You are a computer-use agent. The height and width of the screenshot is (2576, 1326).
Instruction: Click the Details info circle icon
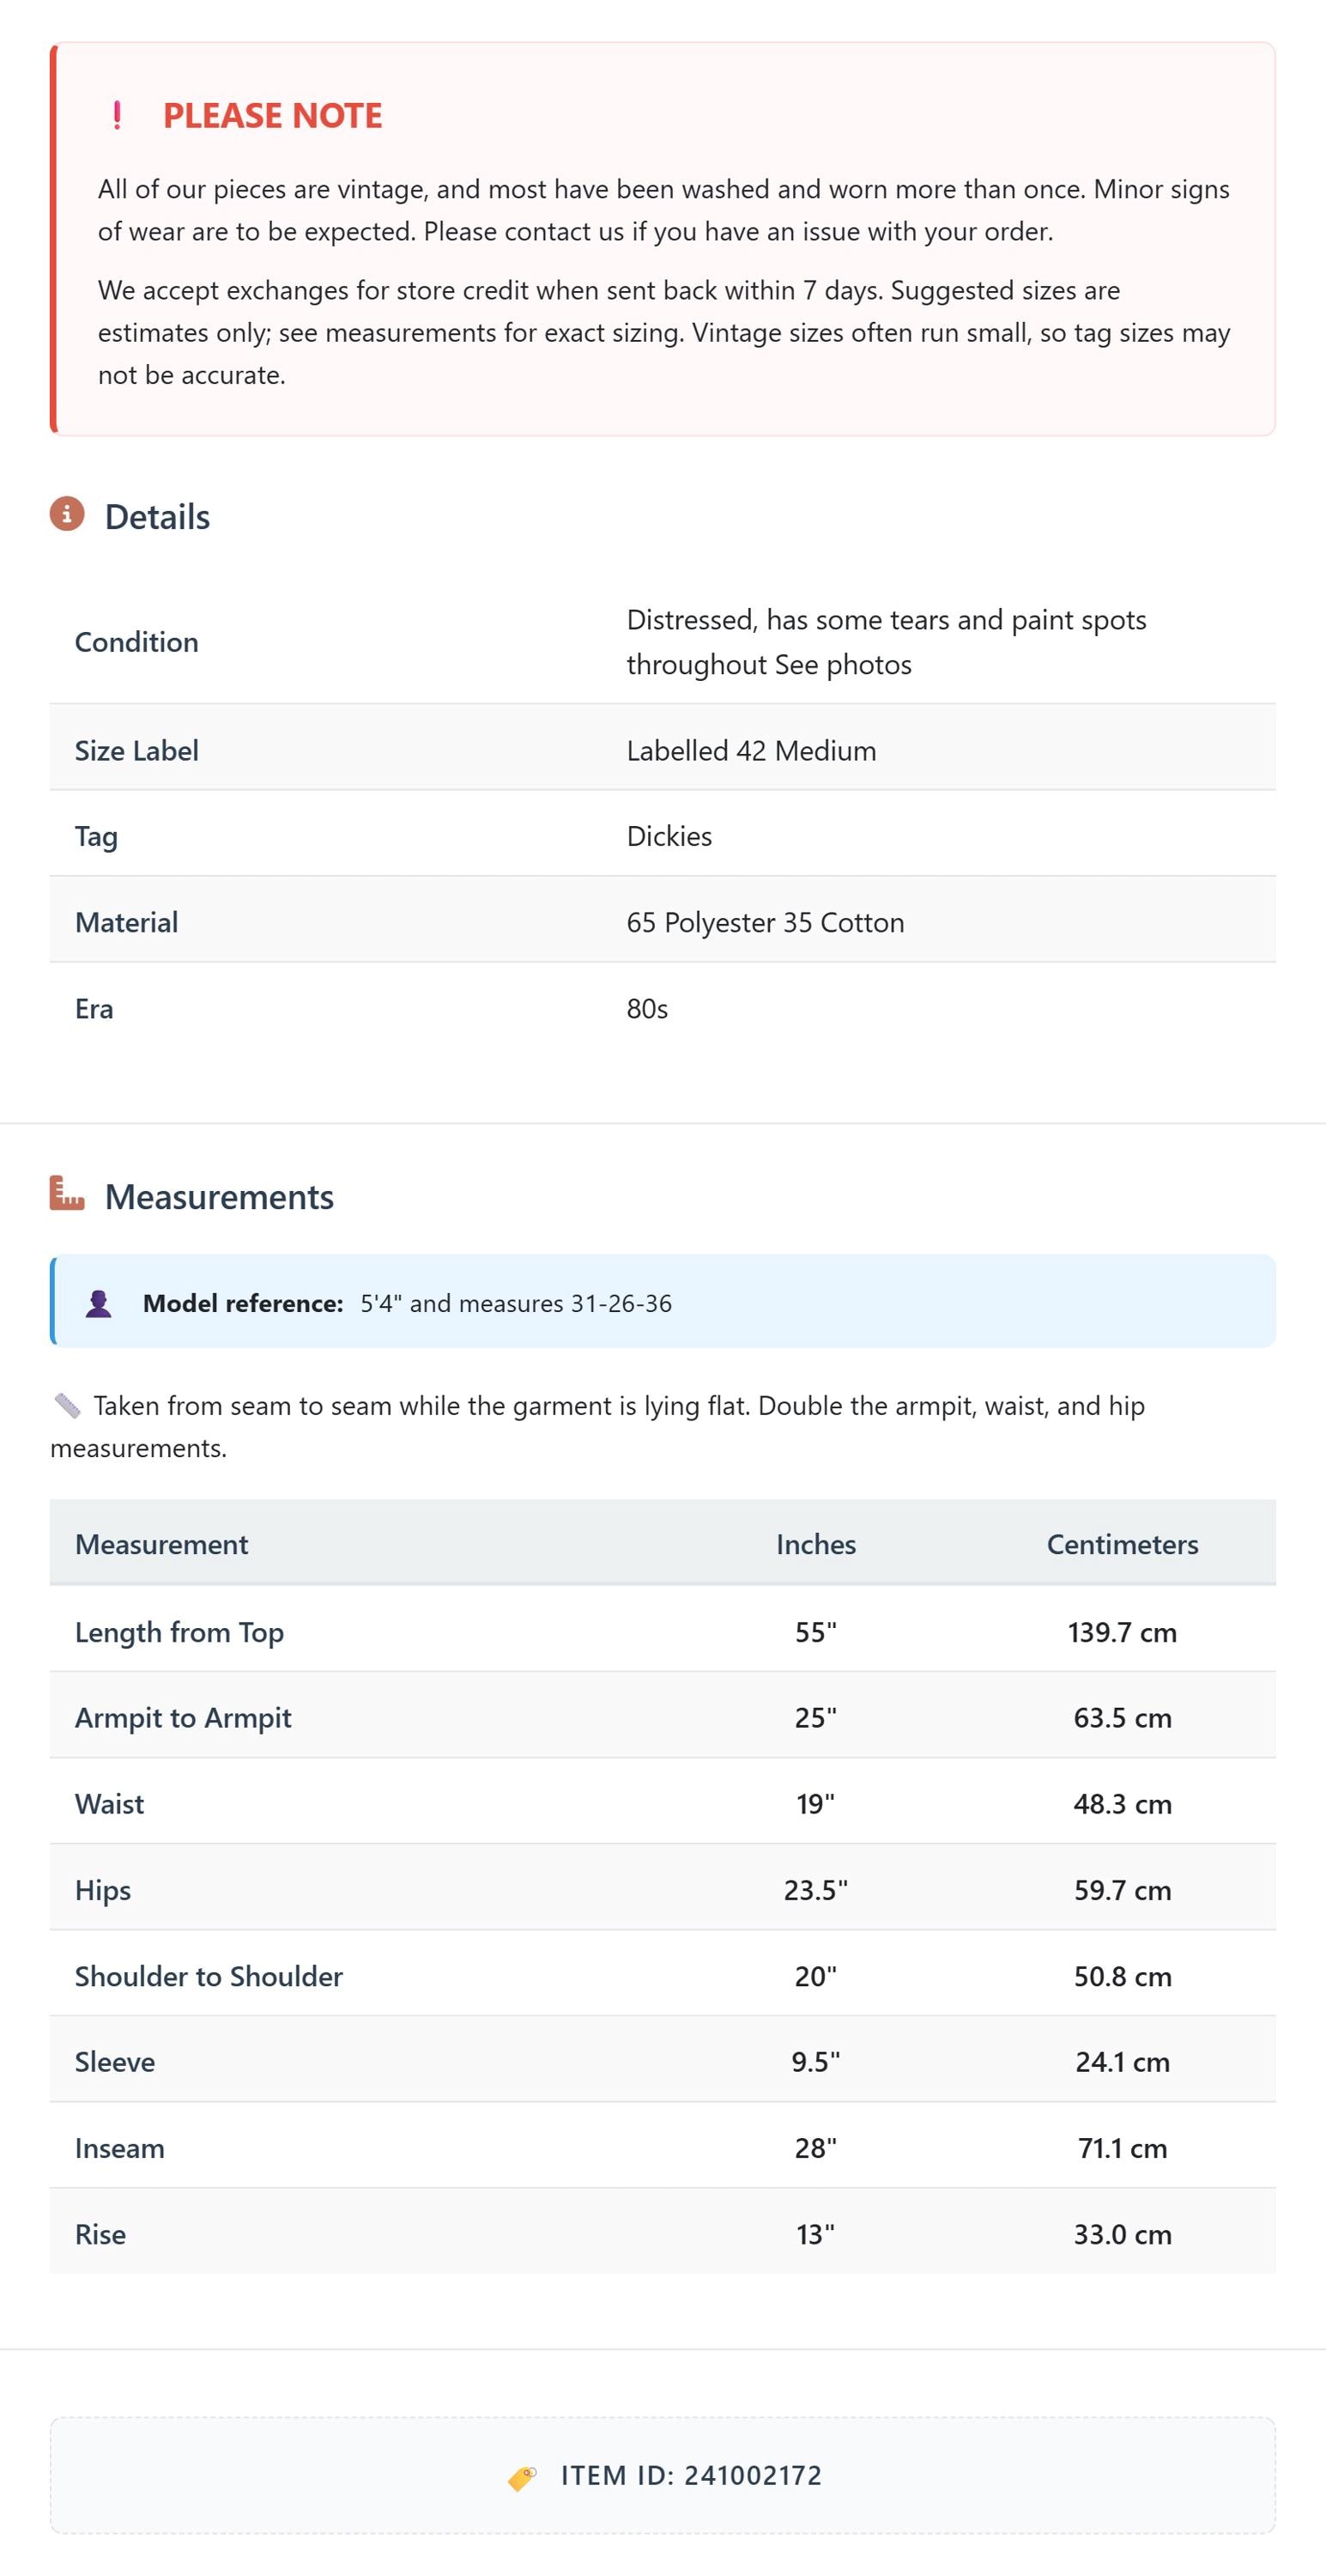tap(67, 514)
